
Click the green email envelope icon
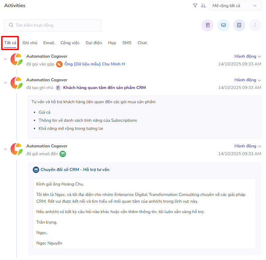tap(63, 154)
